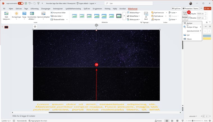Click Alt tekst icon
Viewport: 213px width, 122px height.
coord(146,16)
